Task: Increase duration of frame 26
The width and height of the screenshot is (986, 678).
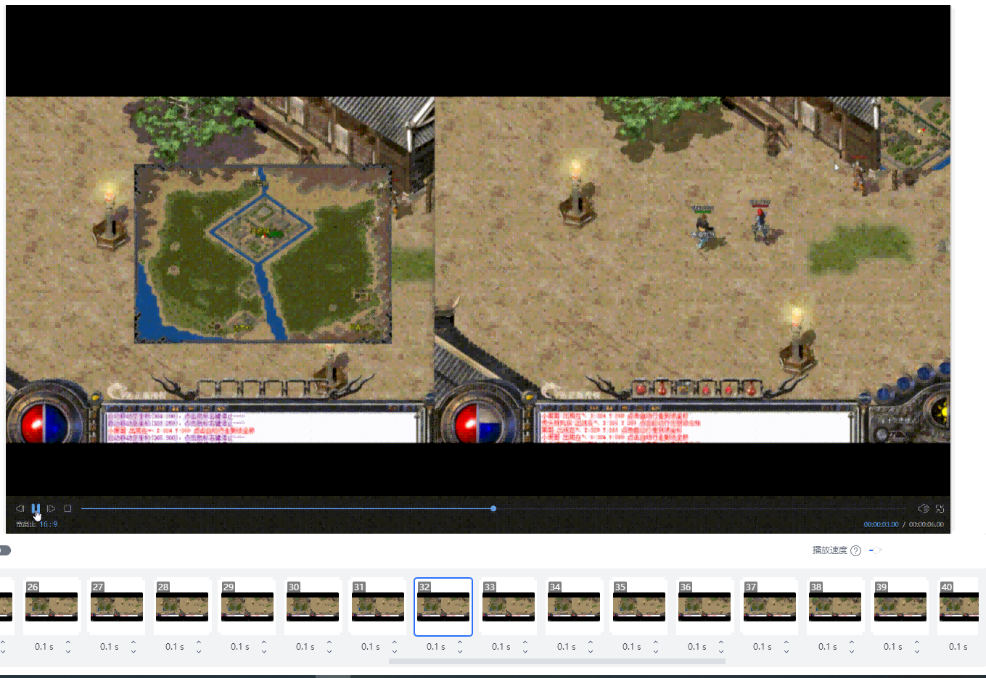Action: point(68,642)
